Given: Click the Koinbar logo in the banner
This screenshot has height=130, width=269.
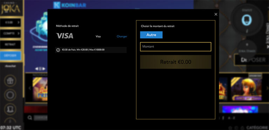Looking at the screenshot, I should pos(69,5).
